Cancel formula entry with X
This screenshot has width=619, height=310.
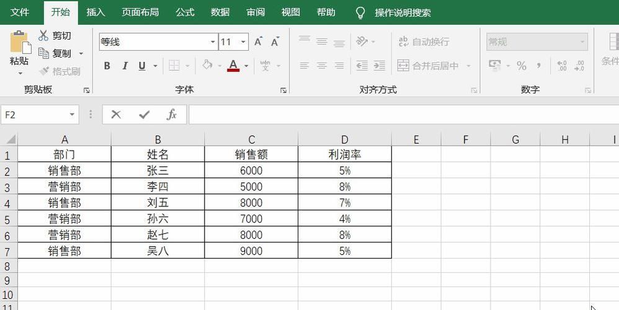[x=116, y=114]
